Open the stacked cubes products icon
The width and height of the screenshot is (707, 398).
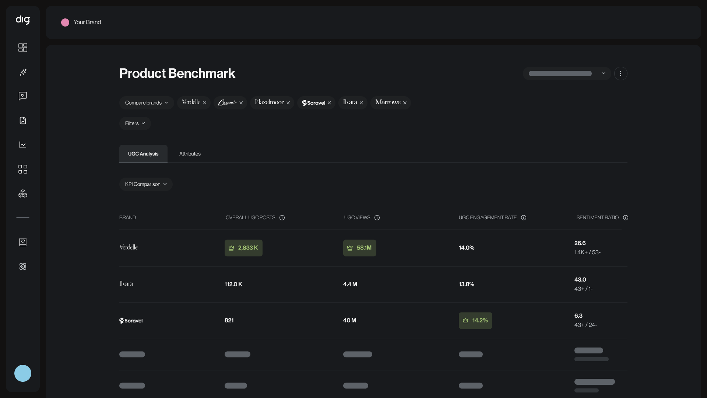pyautogui.click(x=23, y=193)
